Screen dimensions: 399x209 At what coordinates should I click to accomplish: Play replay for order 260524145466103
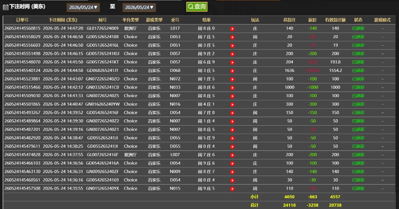232,163
